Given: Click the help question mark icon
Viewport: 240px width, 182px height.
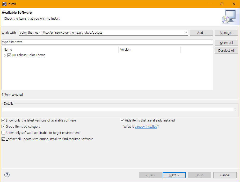Looking at the screenshot, I should point(7,175).
